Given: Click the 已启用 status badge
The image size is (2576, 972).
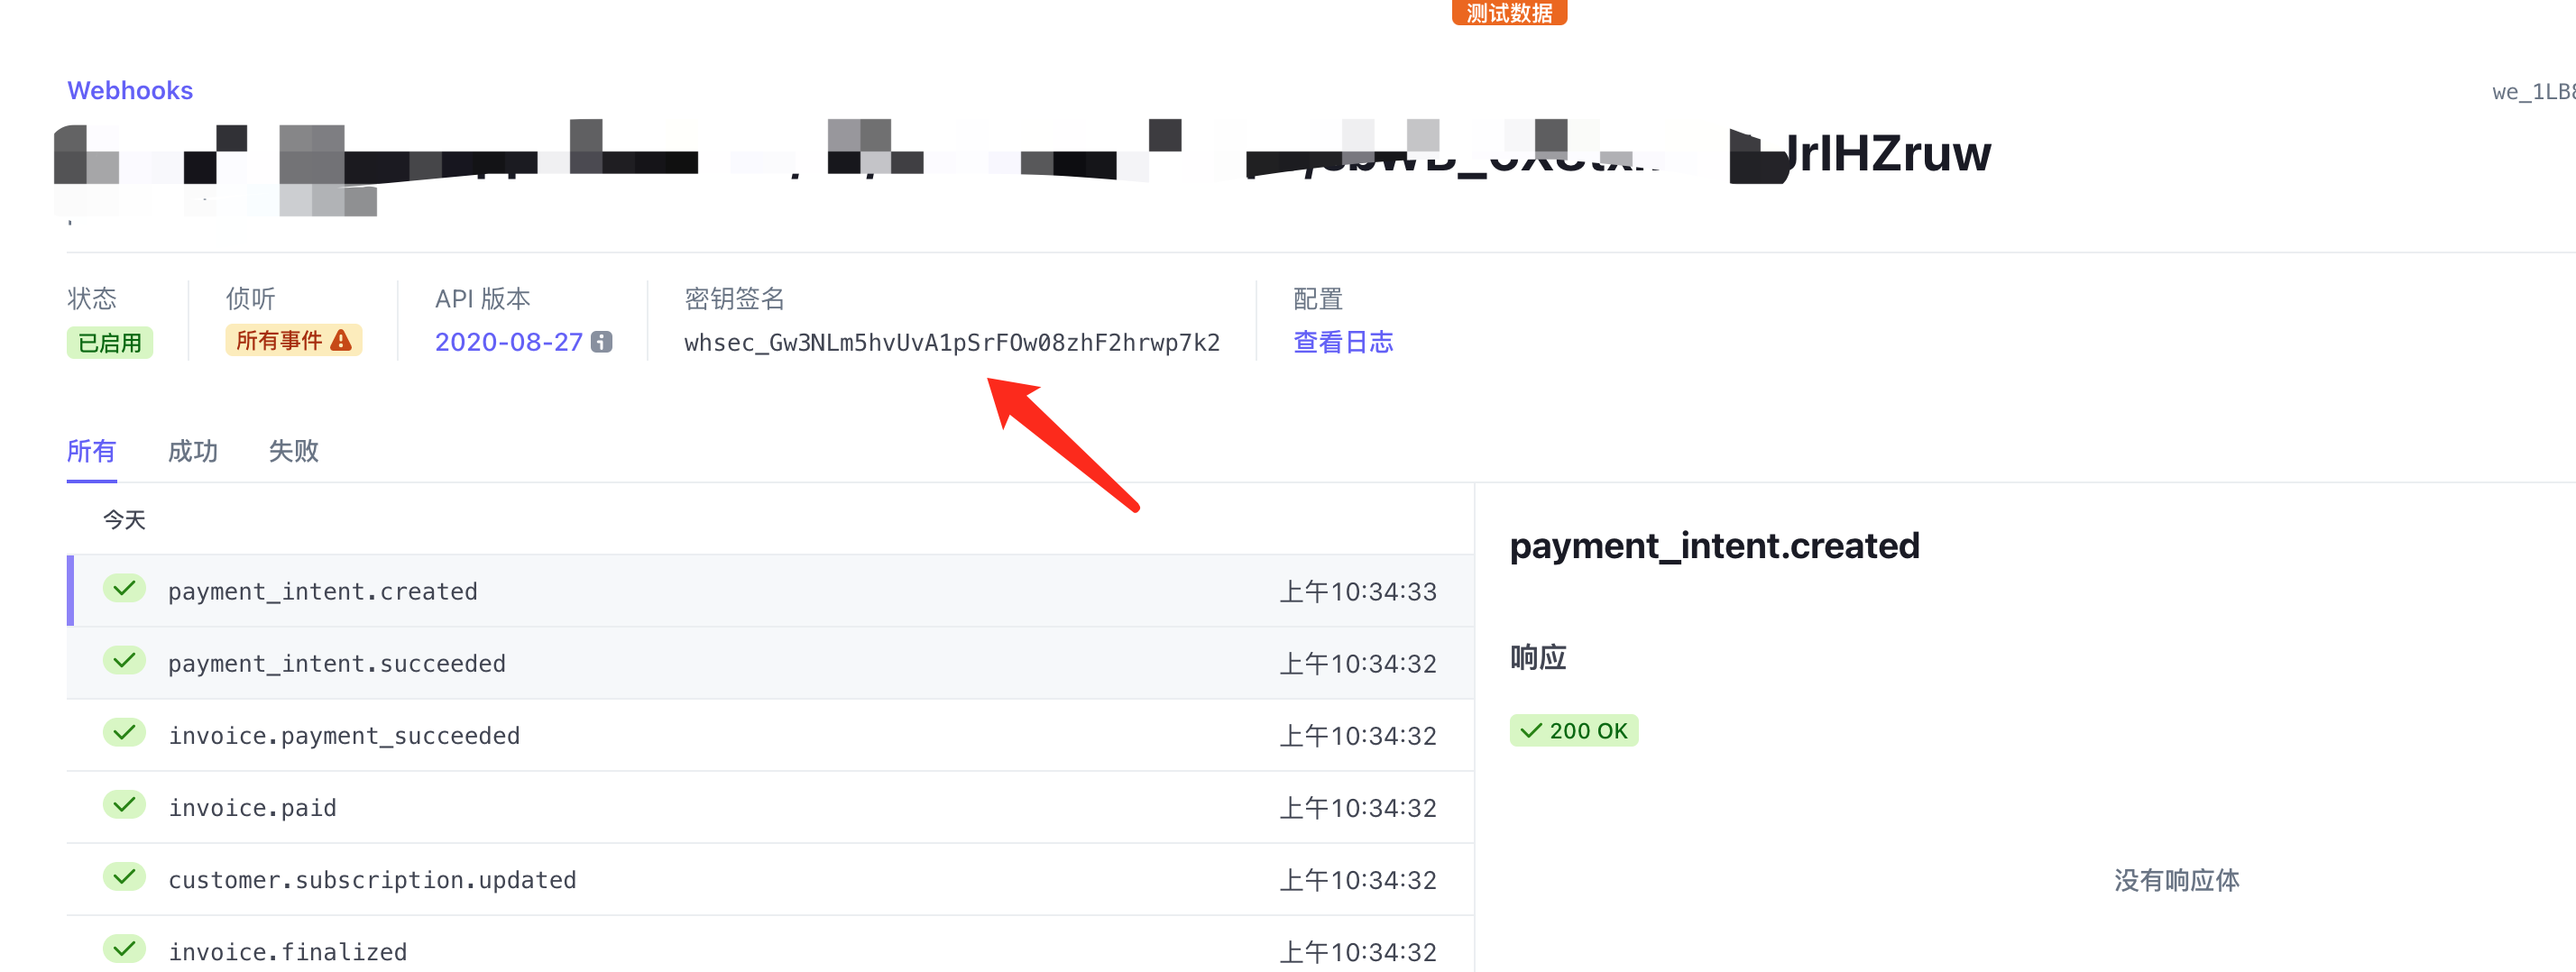Looking at the screenshot, I should click(x=110, y=342).
